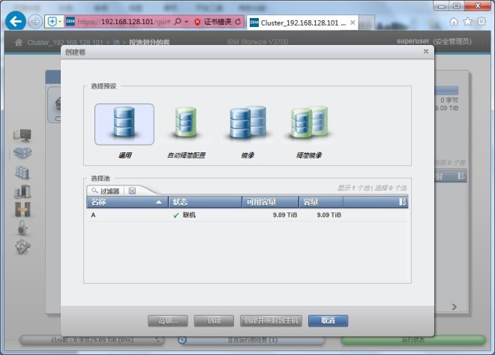The width and height of the screenshot is (495, 355).
Task: Click the 取消 button
Action: tap(328, 320)
